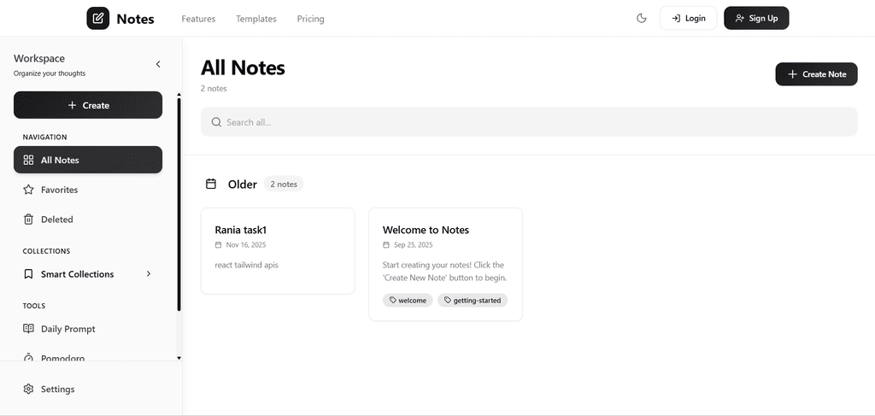Open the Deleted trash item
Viewport: 875px width, 416px height.
(28, 220)
